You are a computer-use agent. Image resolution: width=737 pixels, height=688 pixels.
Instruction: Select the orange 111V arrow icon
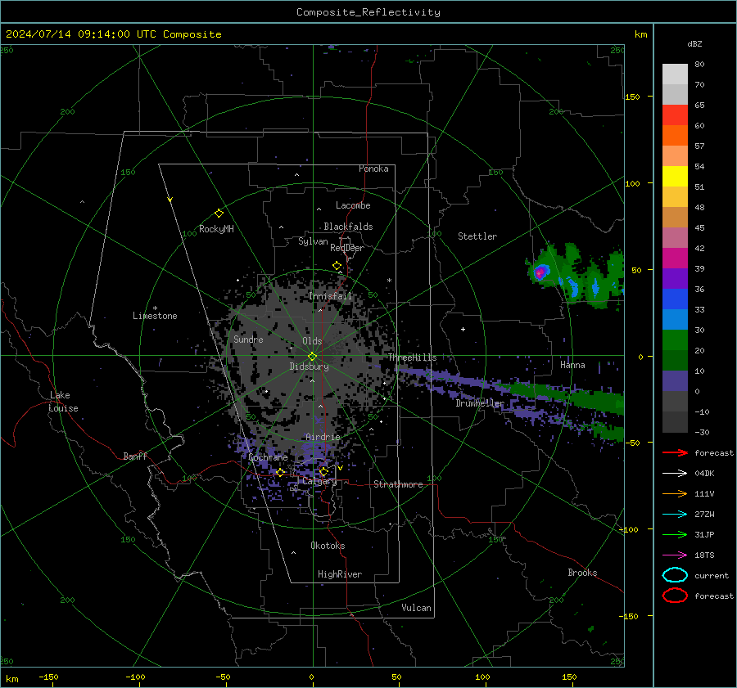[675, 493]
